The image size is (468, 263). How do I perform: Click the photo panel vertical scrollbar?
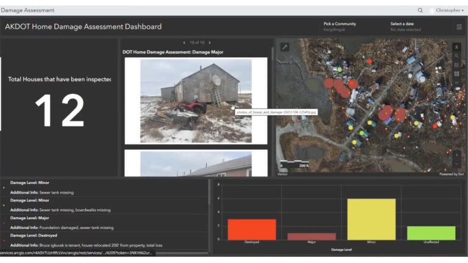272,55
